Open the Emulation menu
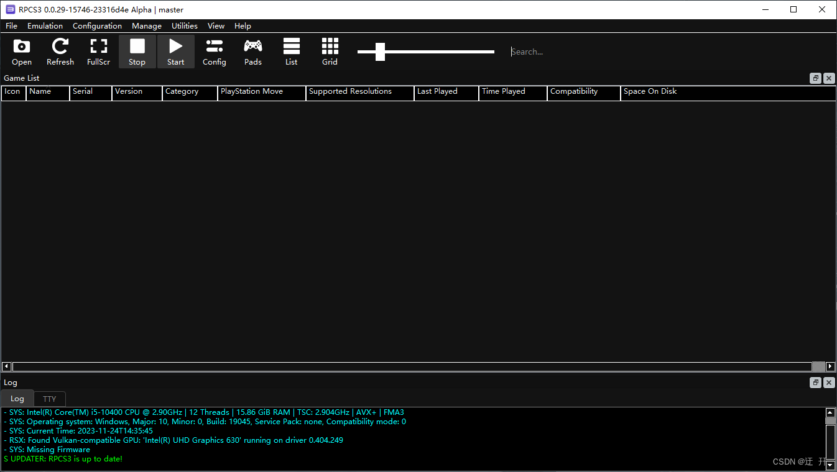The image size is (837, 472). click(x=45, y=26)
